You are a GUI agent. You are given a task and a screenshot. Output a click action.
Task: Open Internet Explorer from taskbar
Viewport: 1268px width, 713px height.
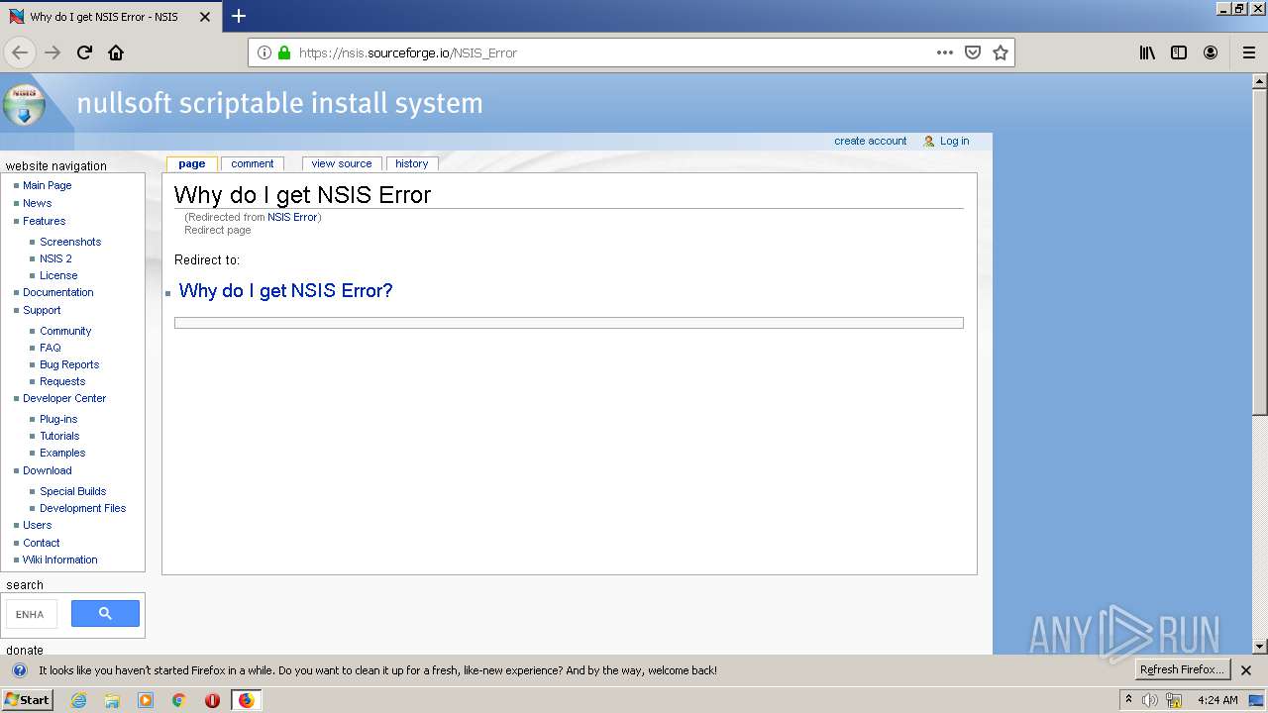78,700
